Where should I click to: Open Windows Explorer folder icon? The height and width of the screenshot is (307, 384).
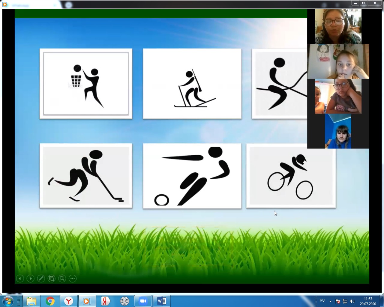click(x=31, y=301)
